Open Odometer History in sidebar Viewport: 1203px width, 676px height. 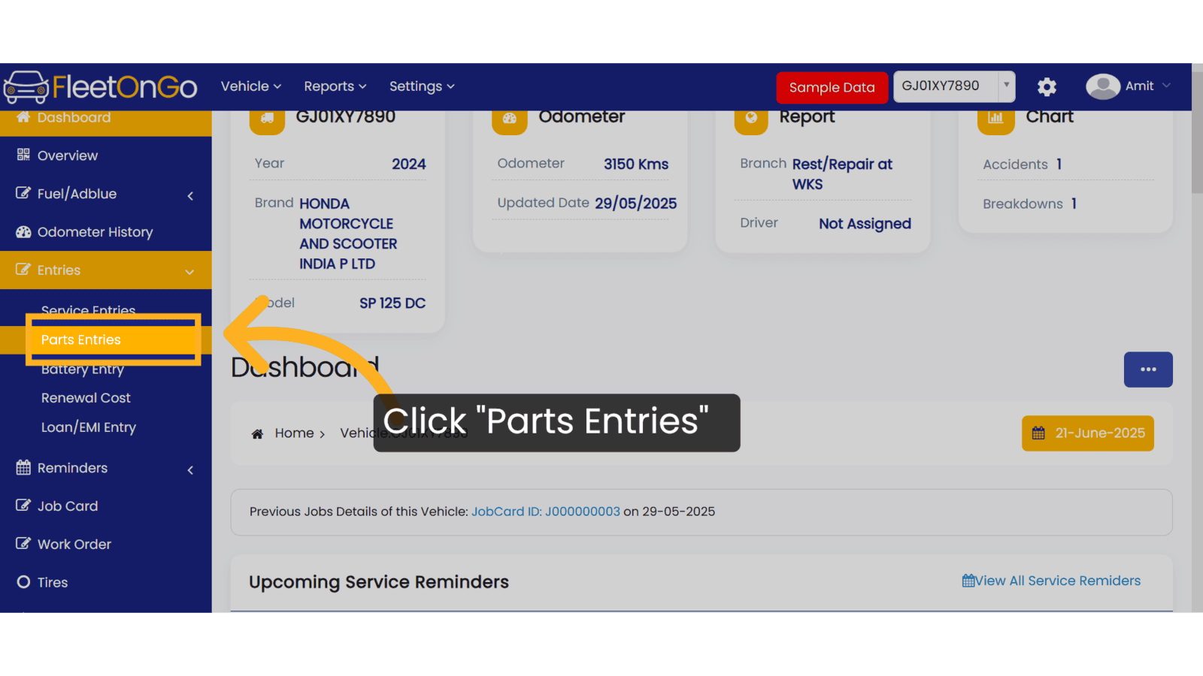tap(105, 232)
